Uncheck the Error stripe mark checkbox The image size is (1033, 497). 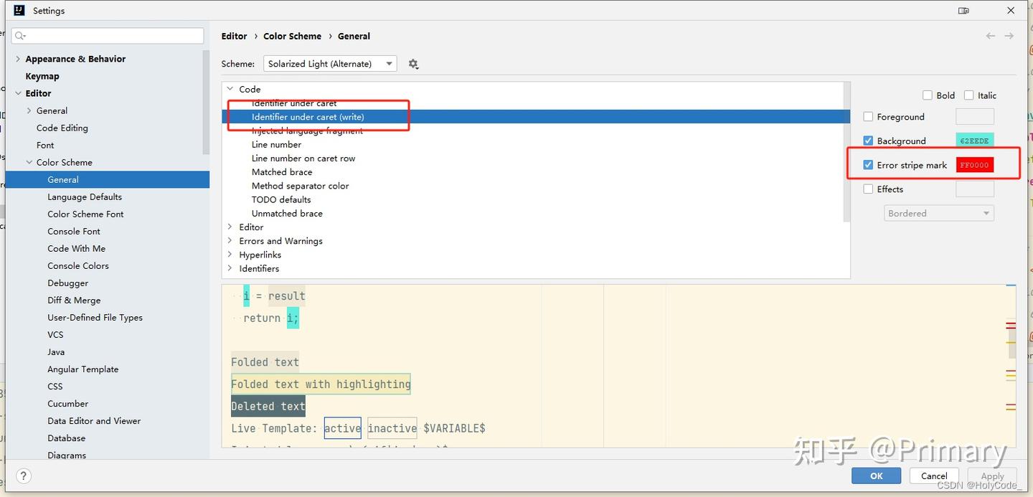click(867, 165)
